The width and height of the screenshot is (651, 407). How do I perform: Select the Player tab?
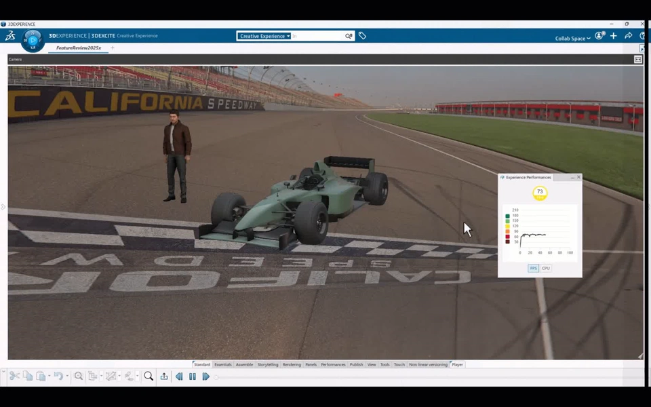point(457,365)
